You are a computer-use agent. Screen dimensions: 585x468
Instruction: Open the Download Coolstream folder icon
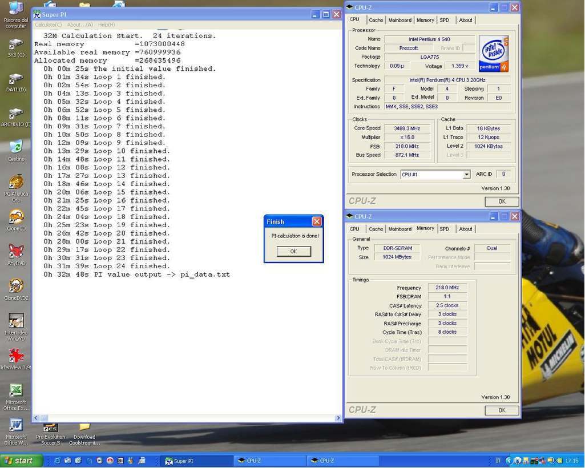[x=84, y=427]
